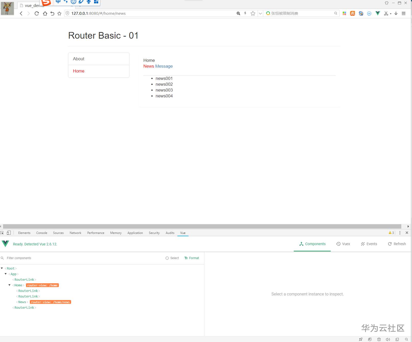Click the lightning speed mode icon
412x342 pixels.
tap(245, 13)
